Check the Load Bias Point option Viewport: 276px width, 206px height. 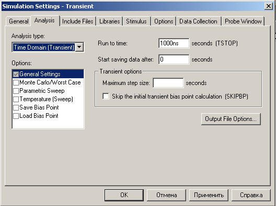pos(16,116)
